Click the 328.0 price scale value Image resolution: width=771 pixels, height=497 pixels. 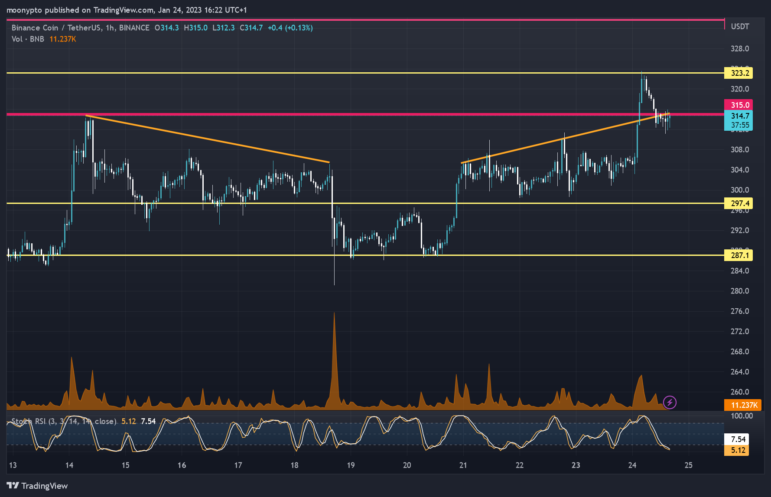pyautogui.click(x=740, y=48)
